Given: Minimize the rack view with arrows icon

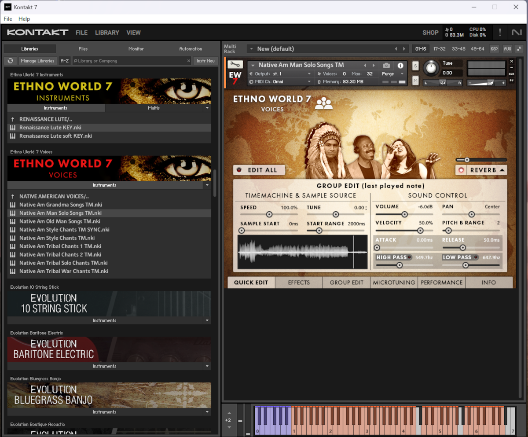Looking at the screenshot, I should (519, 49).
